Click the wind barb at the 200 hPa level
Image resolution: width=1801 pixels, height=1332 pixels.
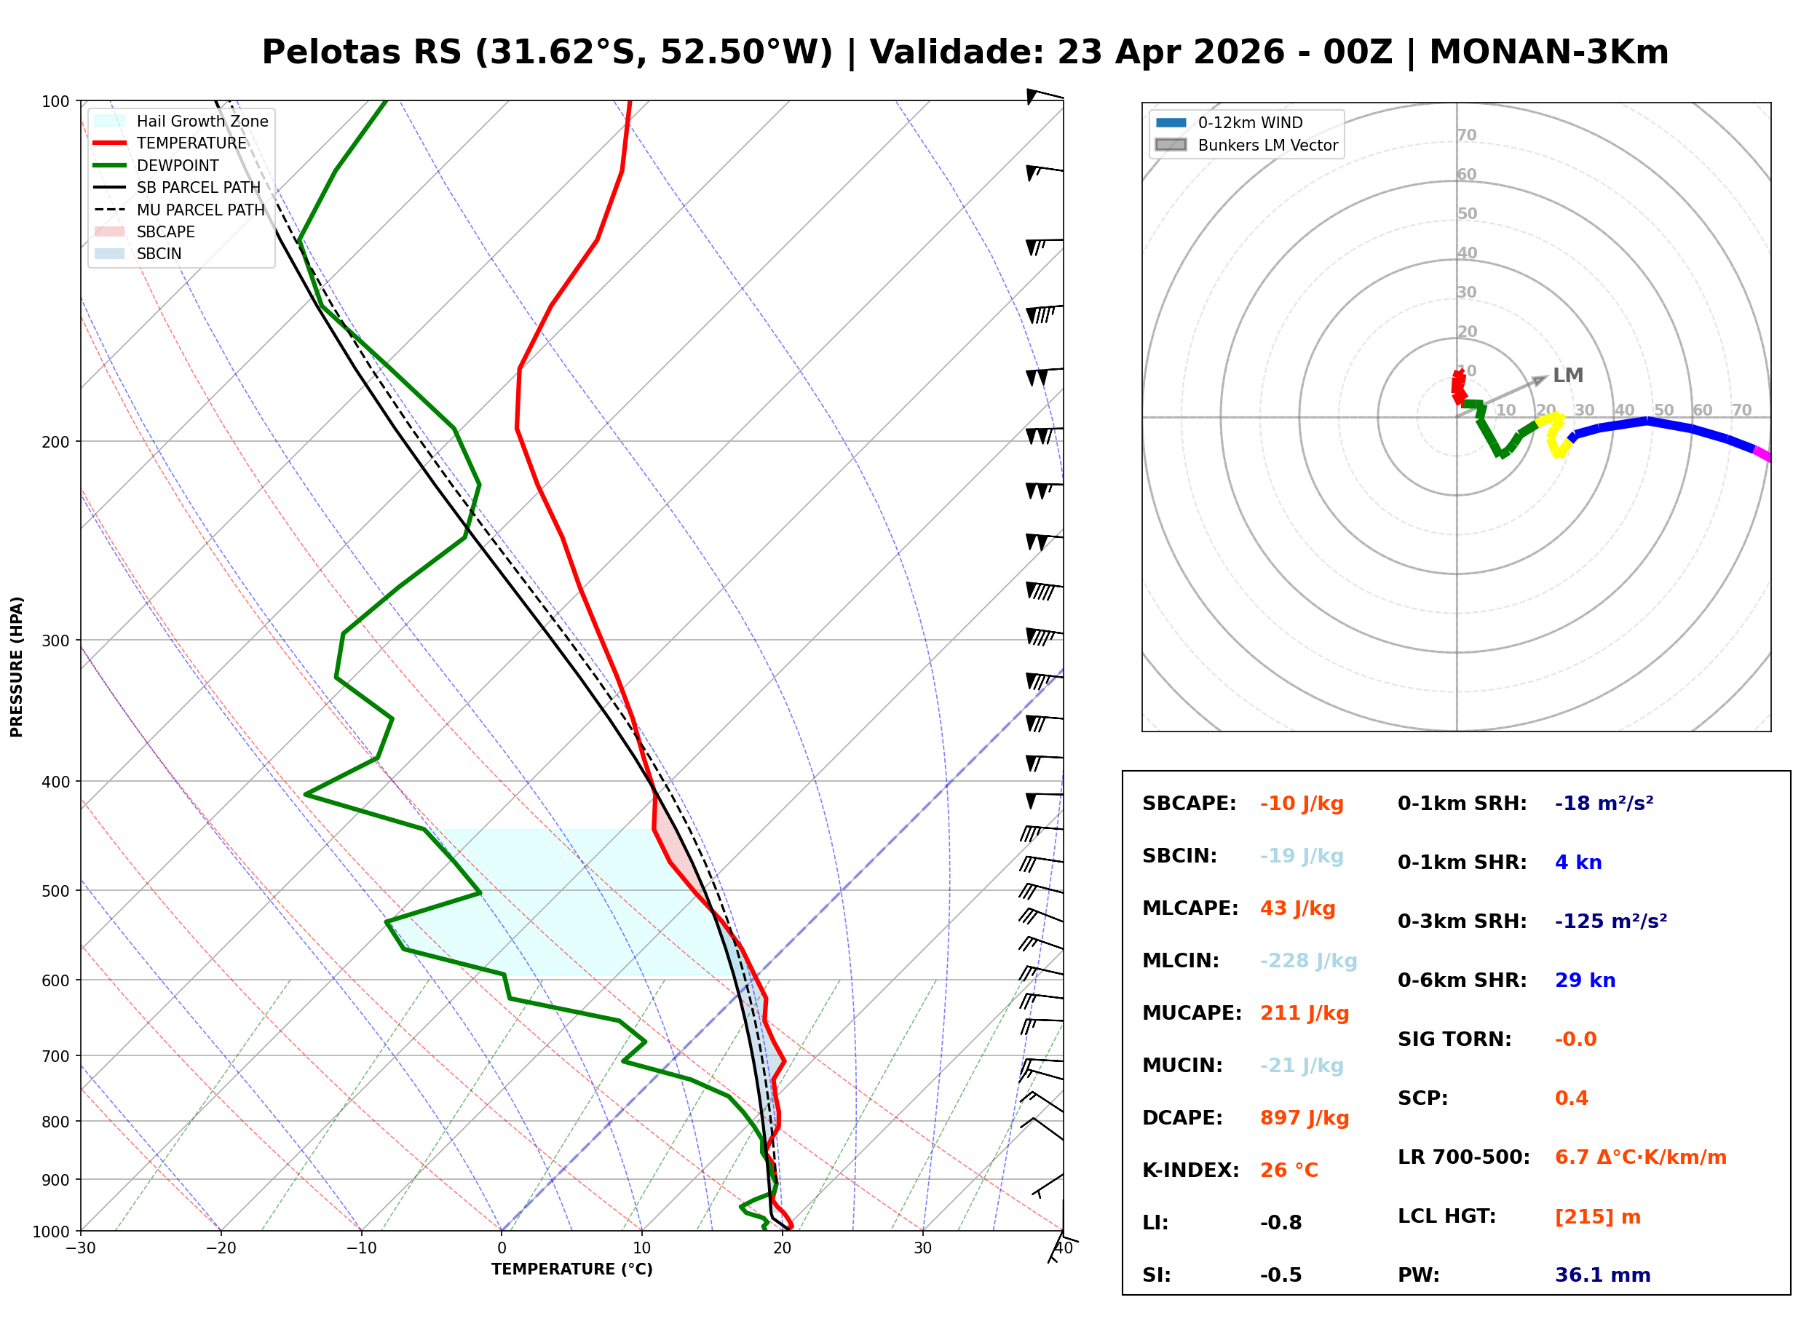(x=1044, y=433)
